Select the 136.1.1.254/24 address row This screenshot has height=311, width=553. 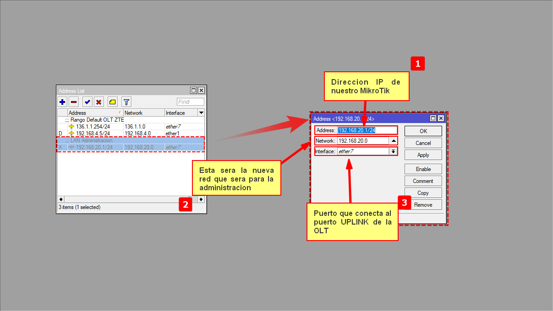[x=93, y=126]
